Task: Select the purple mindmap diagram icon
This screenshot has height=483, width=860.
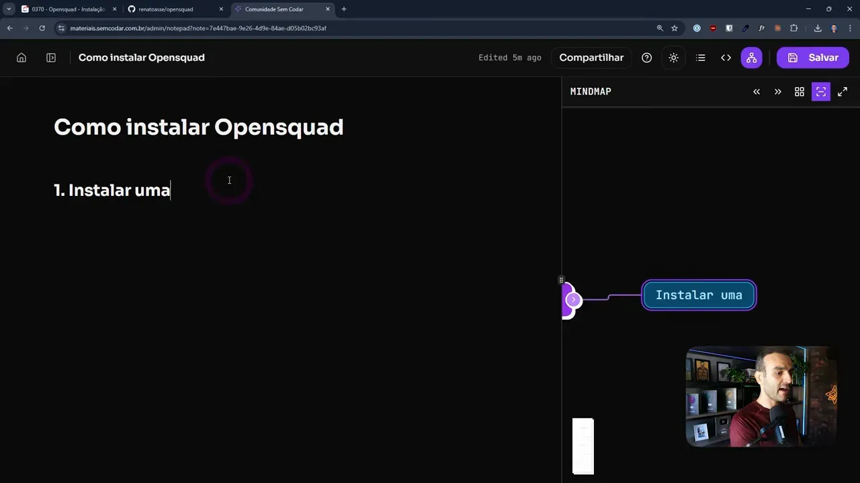Action: coord(751,58)
